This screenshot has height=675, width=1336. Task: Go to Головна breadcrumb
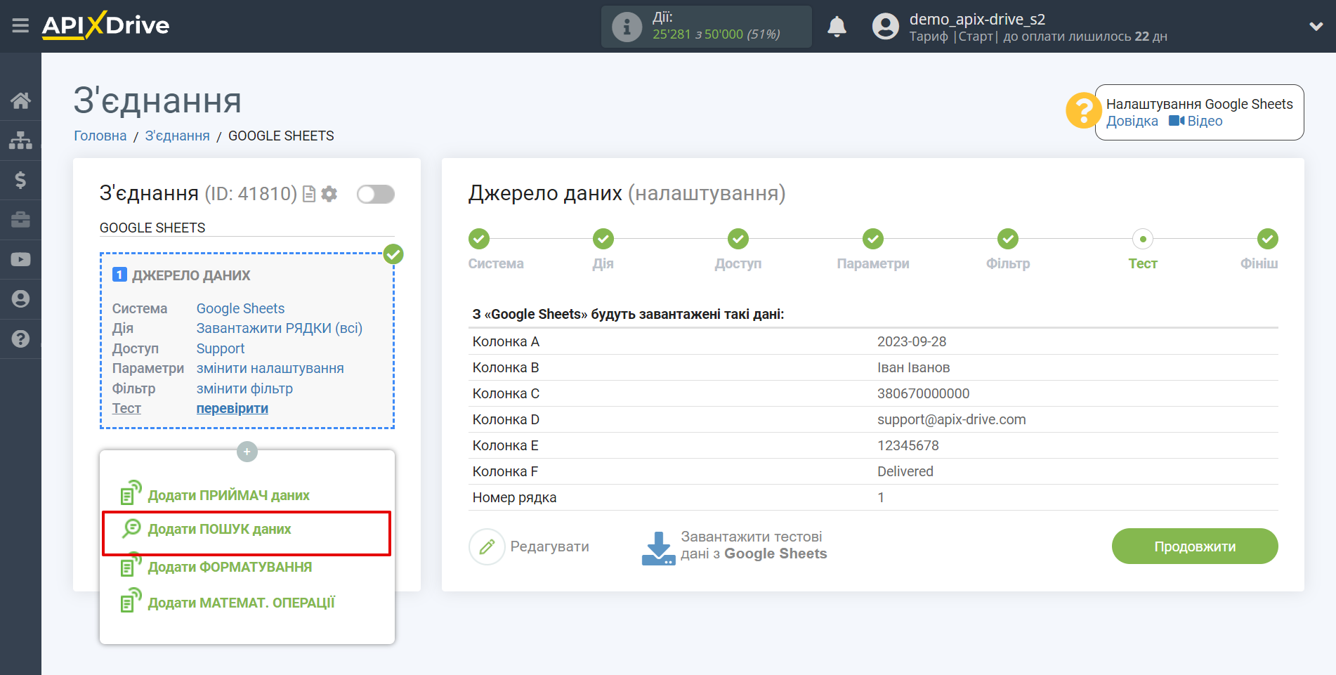click(100, 136)
